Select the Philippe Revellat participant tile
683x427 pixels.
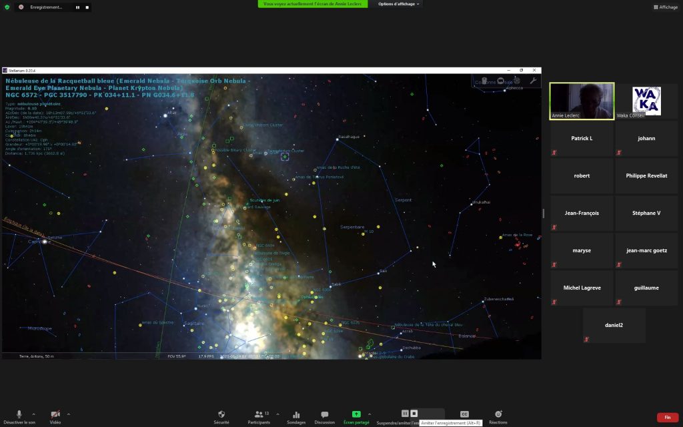point(646,176)
